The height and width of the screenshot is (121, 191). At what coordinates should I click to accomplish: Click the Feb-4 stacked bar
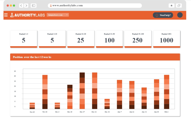pyautogui.click(x=167, y=92)
